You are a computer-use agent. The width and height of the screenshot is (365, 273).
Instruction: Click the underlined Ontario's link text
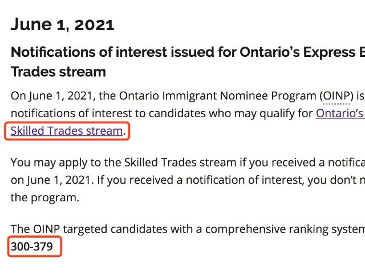(x=340, y=113)
